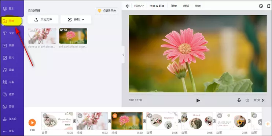Click the premium button with the diamond icon
Screen dimensions: 272x136
(107, 11)
